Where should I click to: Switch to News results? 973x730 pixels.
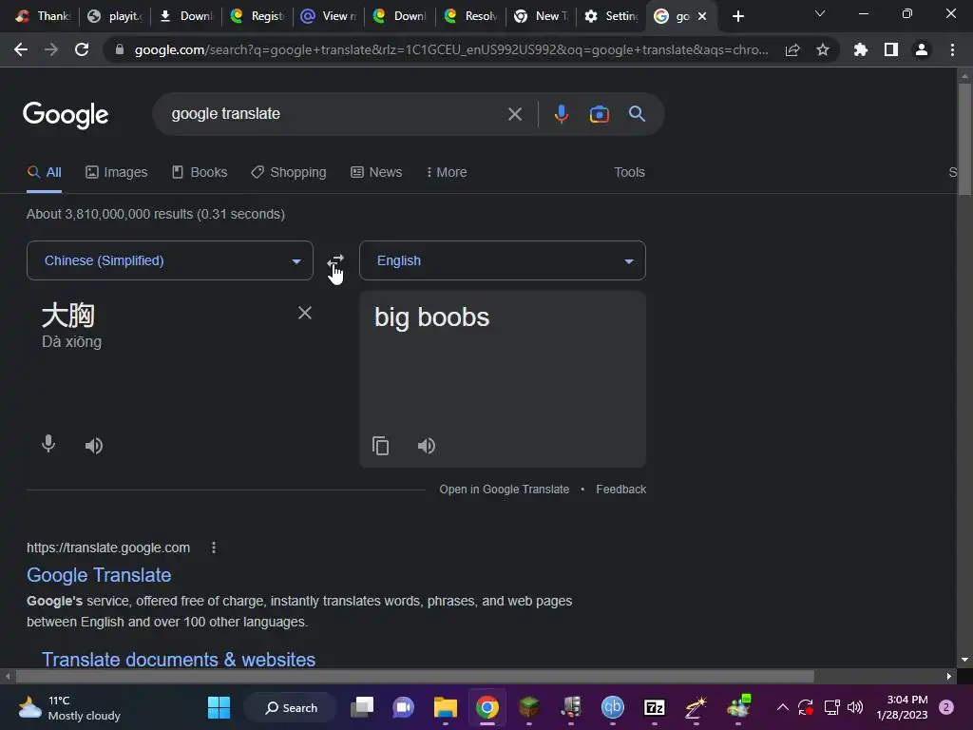376,173
